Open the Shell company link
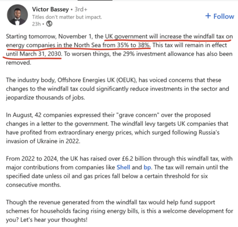 tap(123, 167)
